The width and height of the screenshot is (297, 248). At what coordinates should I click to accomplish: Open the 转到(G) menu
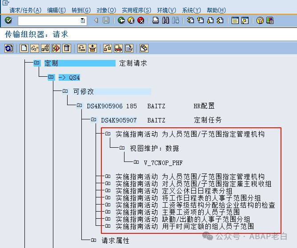81,10
